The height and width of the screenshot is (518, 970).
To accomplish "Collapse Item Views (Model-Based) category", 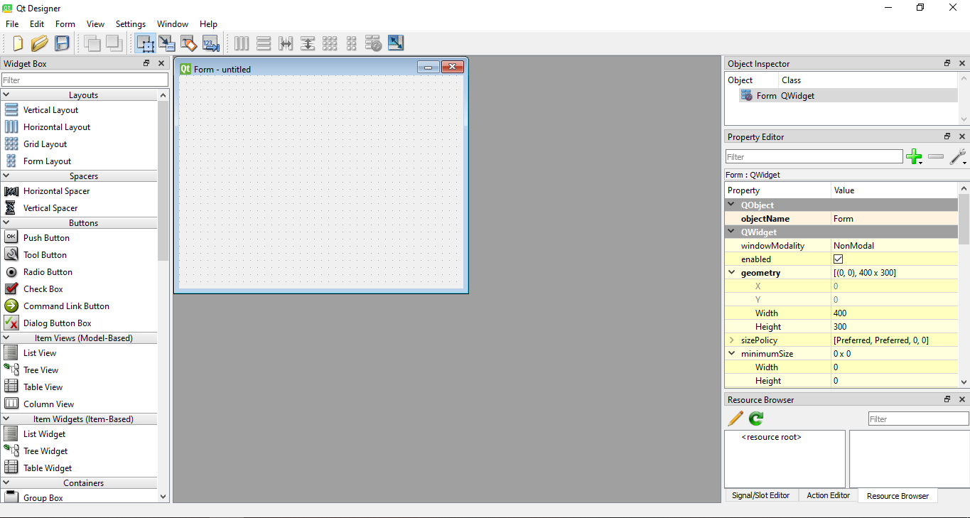I will [x=6, y=338].
